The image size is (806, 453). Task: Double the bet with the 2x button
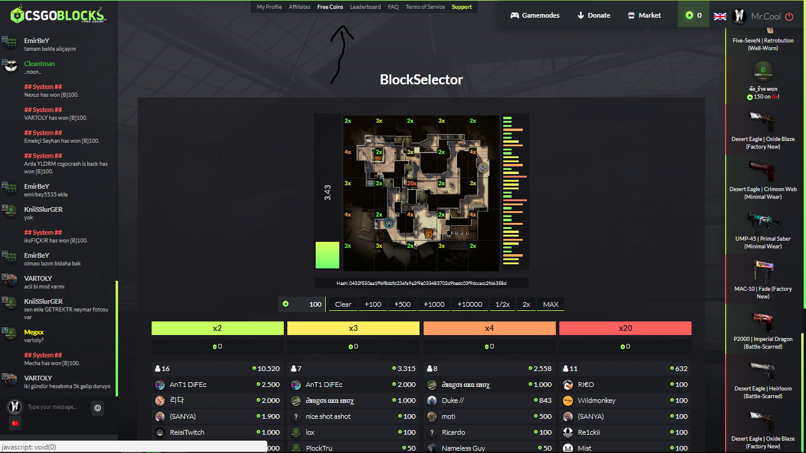[526, 304]
